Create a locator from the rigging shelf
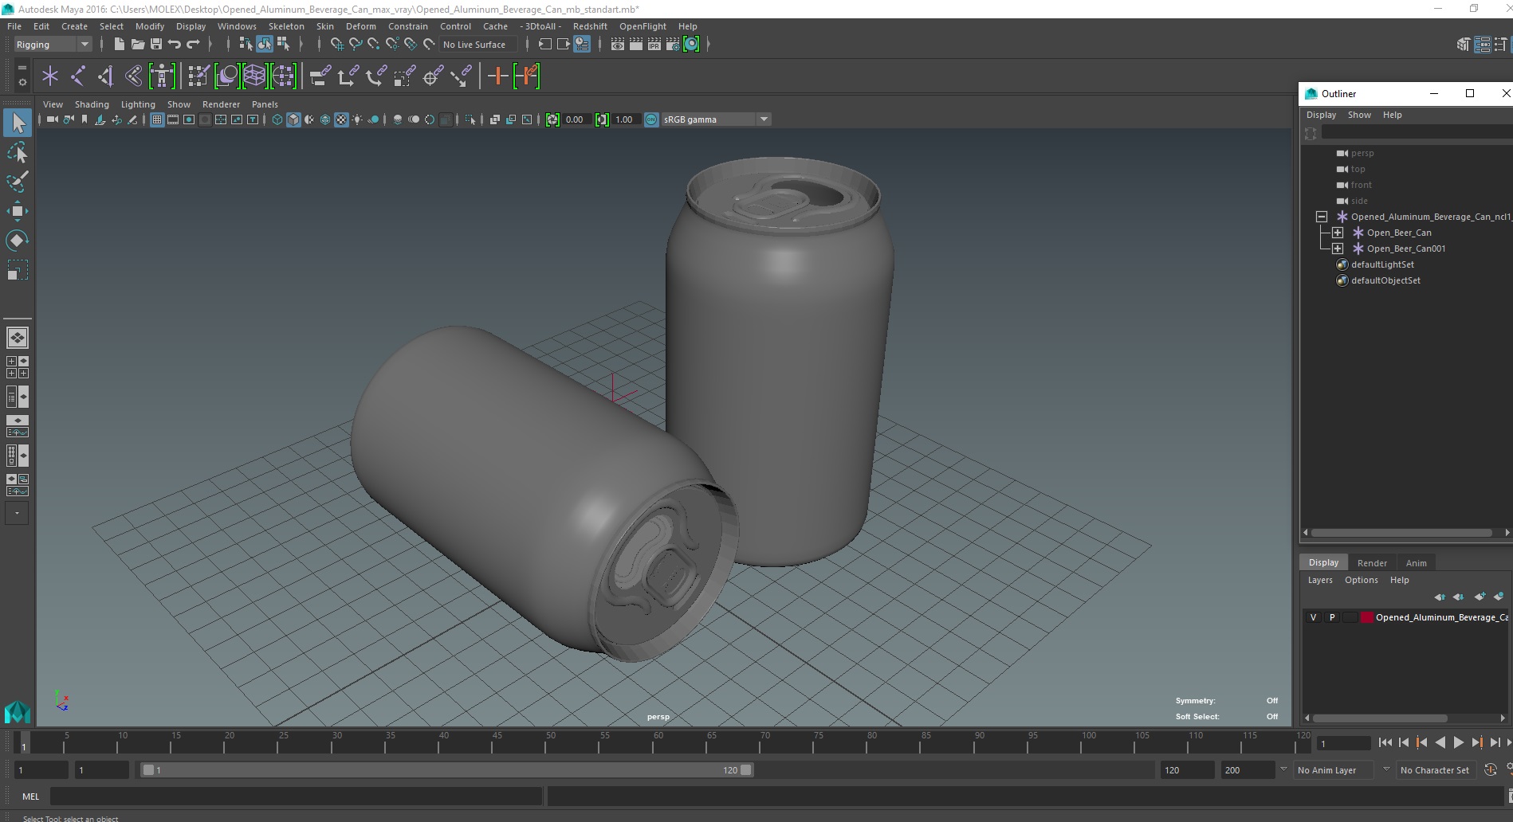 tap(50, 76)
